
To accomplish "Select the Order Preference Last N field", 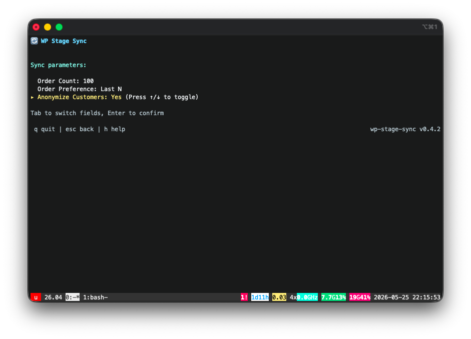I will (80, 89).
